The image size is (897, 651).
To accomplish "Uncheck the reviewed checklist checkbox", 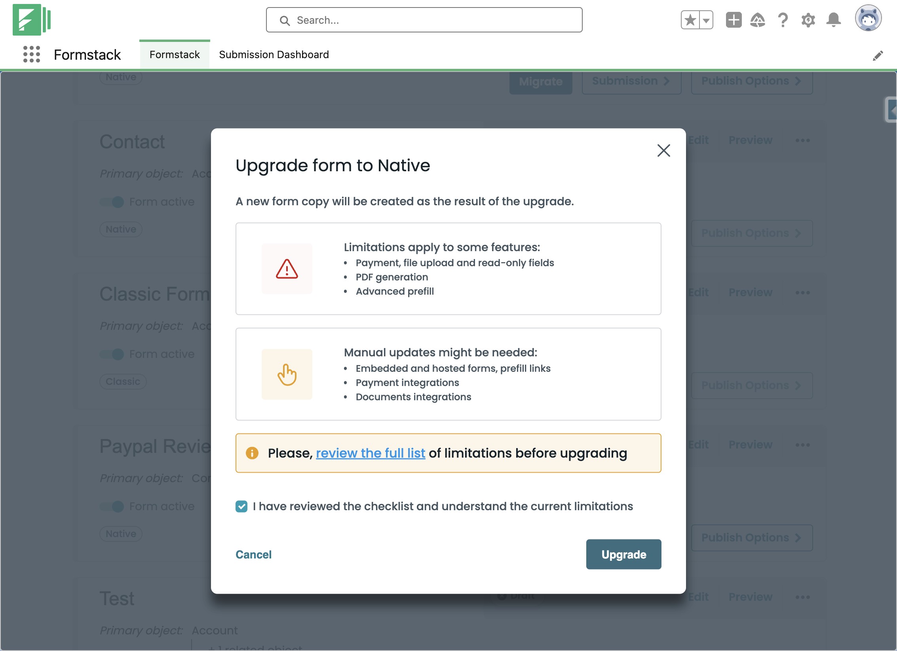I will click(x=241, y=506).
